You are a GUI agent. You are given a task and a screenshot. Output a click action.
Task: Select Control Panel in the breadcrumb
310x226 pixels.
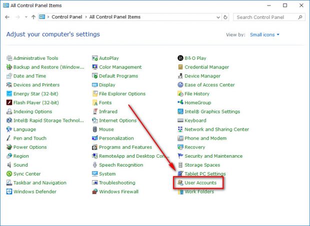67,17
